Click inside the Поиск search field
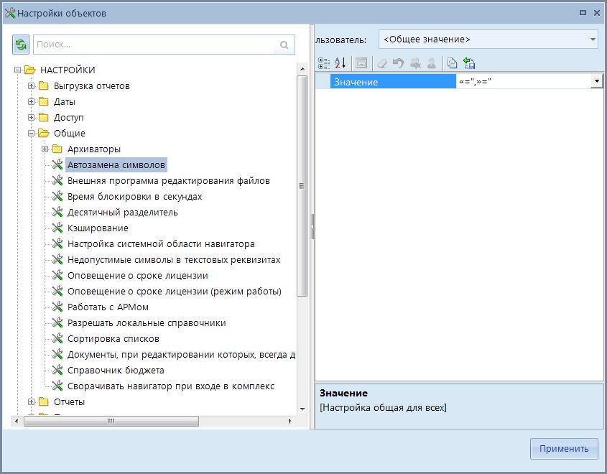Image resolution: width=607 pixels, height=474 pixels. (154, 45)
